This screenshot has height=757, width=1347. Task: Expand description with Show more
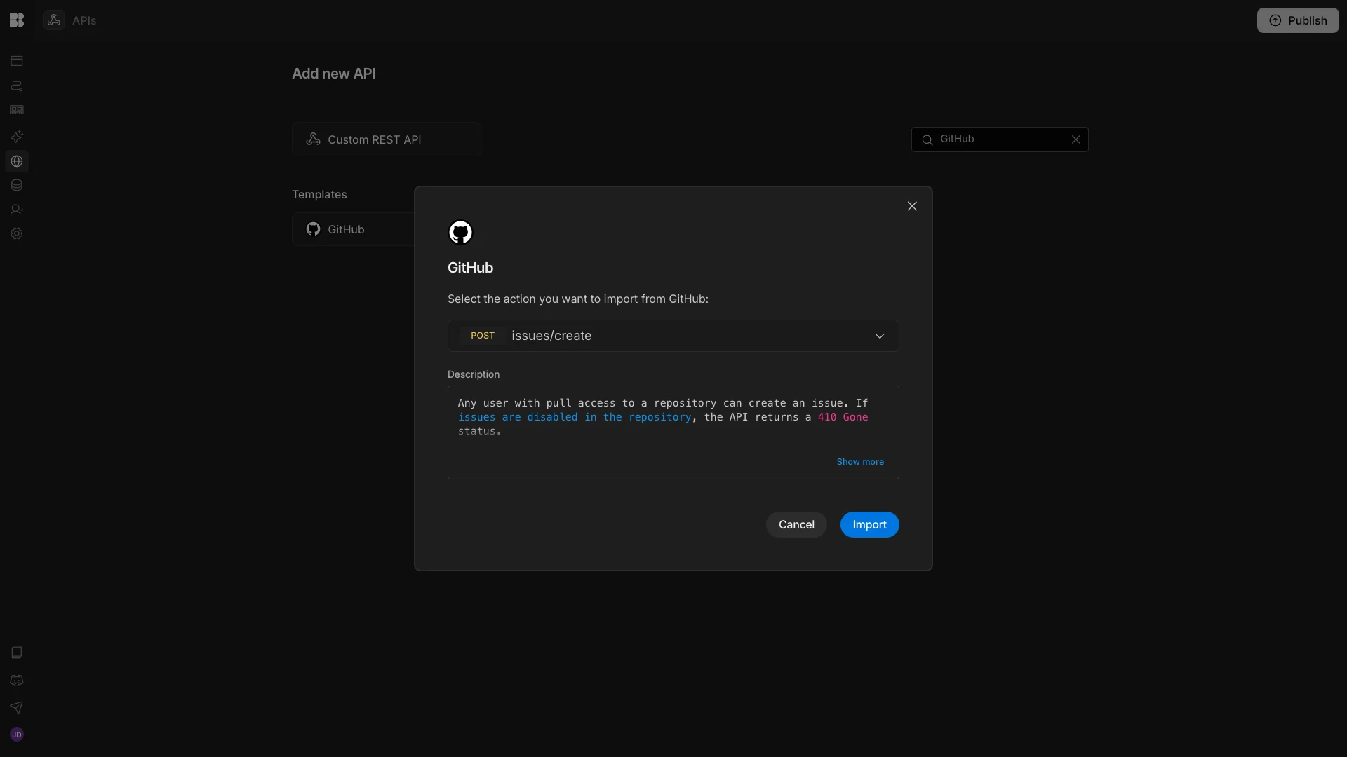[x=859, y=462]
